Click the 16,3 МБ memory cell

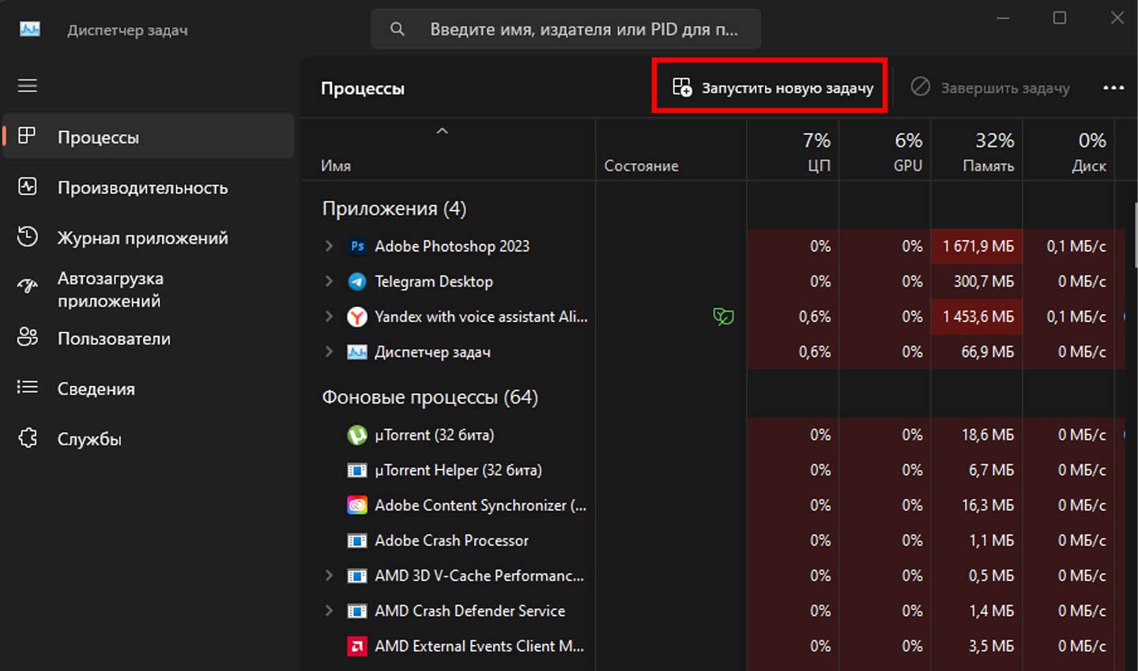977,505
